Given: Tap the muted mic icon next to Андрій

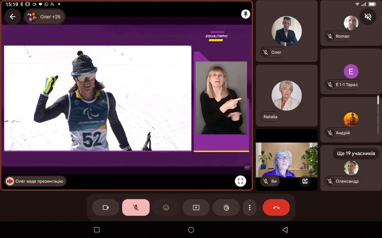Looking at the screenshot, I should tap(330, 133).
